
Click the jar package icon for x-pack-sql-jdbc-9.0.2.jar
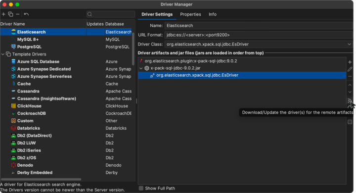coord(147,68)
